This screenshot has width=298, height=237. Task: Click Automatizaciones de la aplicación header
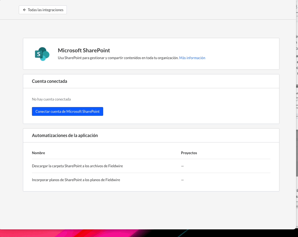click(65, 135)
